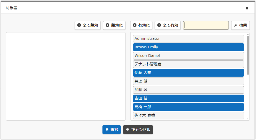Select 井上 健一 in the list
This screenshot has width=256, height=140.
188,81
